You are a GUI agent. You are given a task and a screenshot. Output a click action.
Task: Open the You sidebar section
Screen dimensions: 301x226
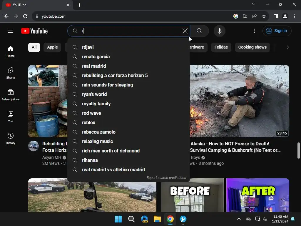pos(11,117)
